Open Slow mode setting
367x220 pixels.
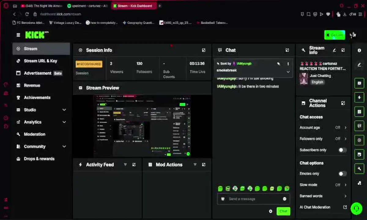coord(323,185)
